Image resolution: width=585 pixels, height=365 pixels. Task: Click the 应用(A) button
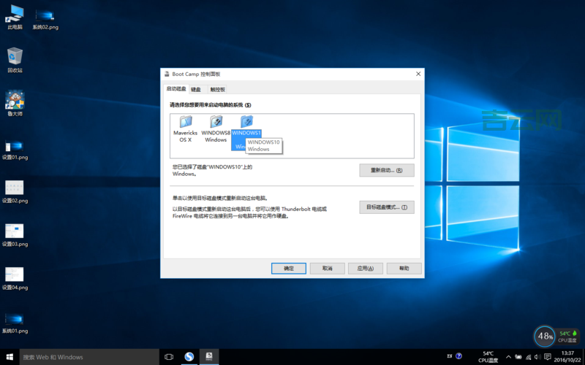point(365,268)
